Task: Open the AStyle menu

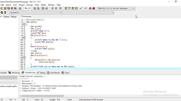Action: coord(43,5)
